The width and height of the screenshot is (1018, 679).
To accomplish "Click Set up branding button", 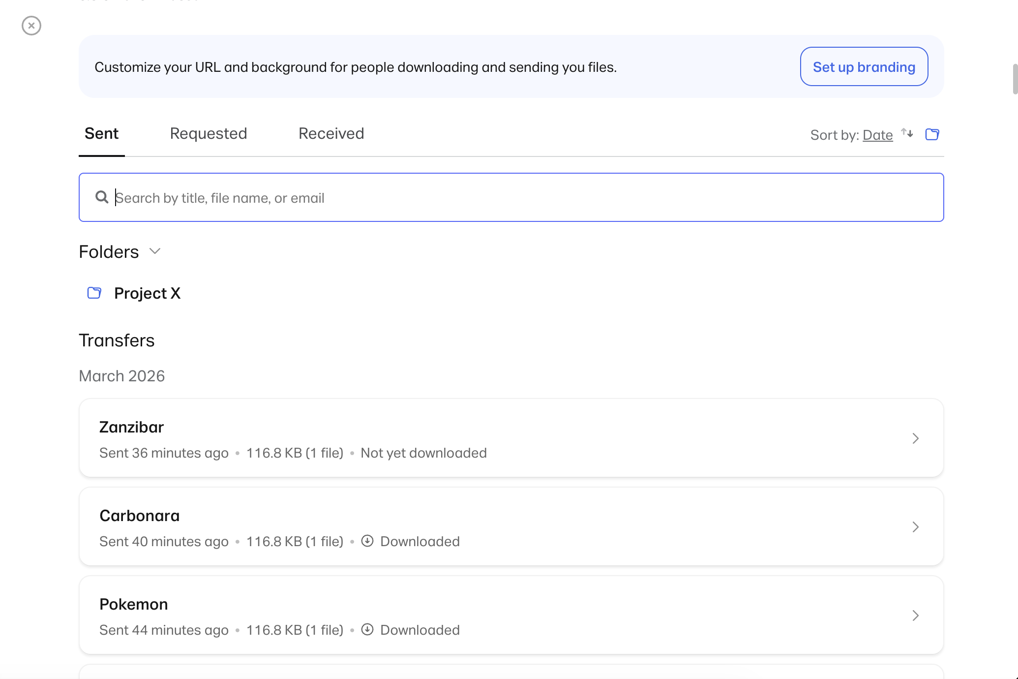I will coord(864,67).
